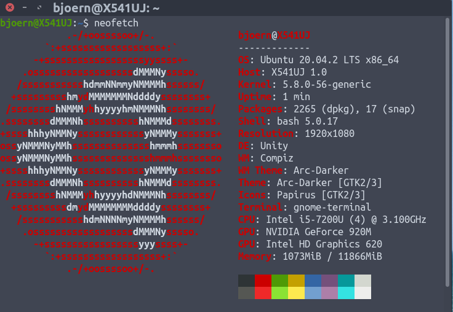Click the cyan swatch in bottom row

347,293
